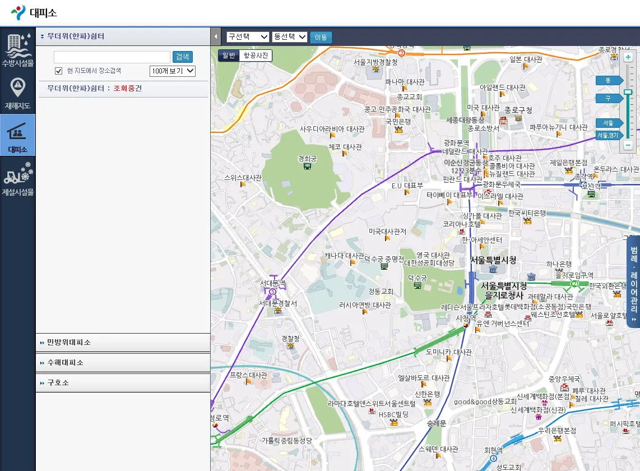This screenshot has height=471, width=640.
Task: Expand the 구호소 section
Action: coord(123,383)
